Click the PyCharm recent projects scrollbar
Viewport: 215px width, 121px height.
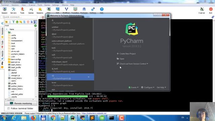pos(93,39)
